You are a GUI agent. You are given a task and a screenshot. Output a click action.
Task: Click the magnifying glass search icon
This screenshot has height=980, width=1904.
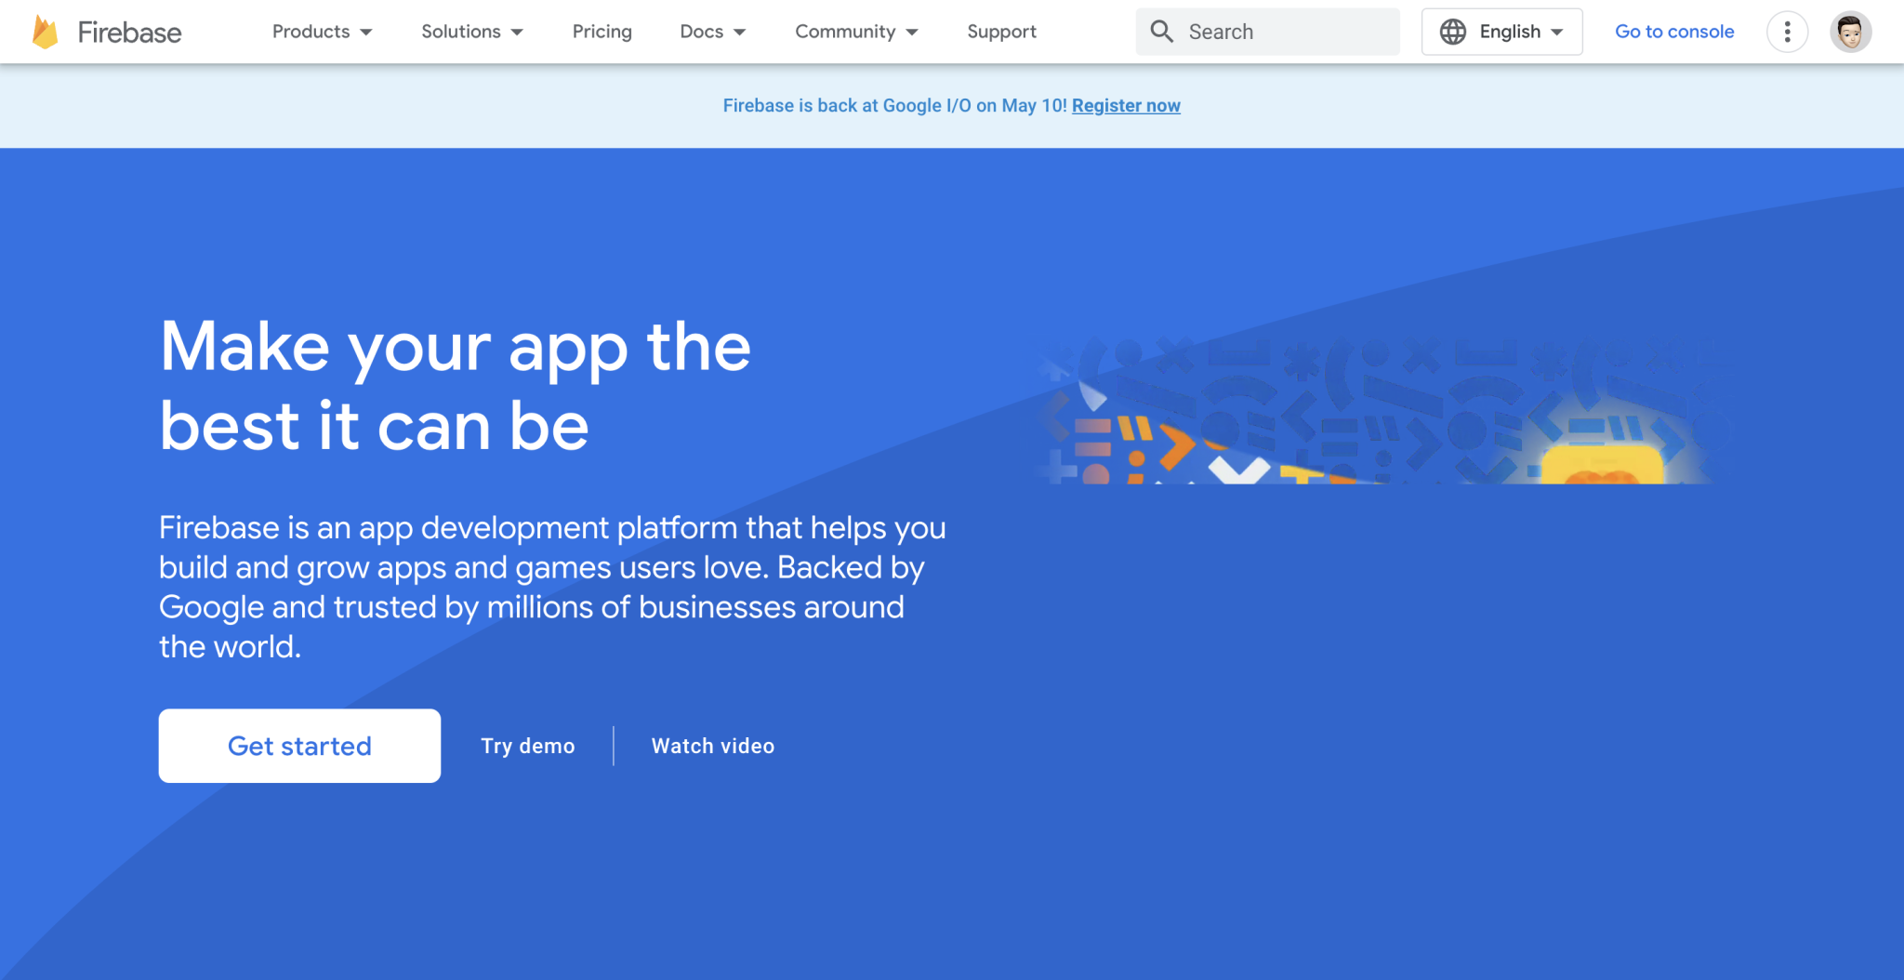[1161, 32]
